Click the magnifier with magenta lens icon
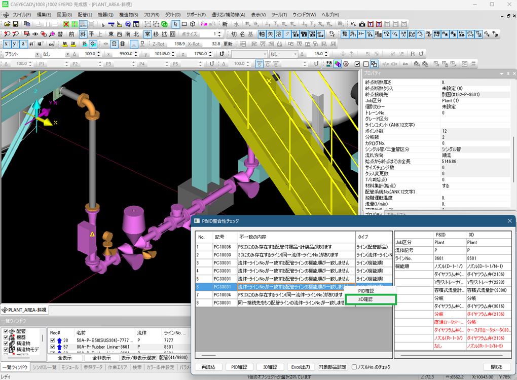517x380 pixels. (52, 34)
